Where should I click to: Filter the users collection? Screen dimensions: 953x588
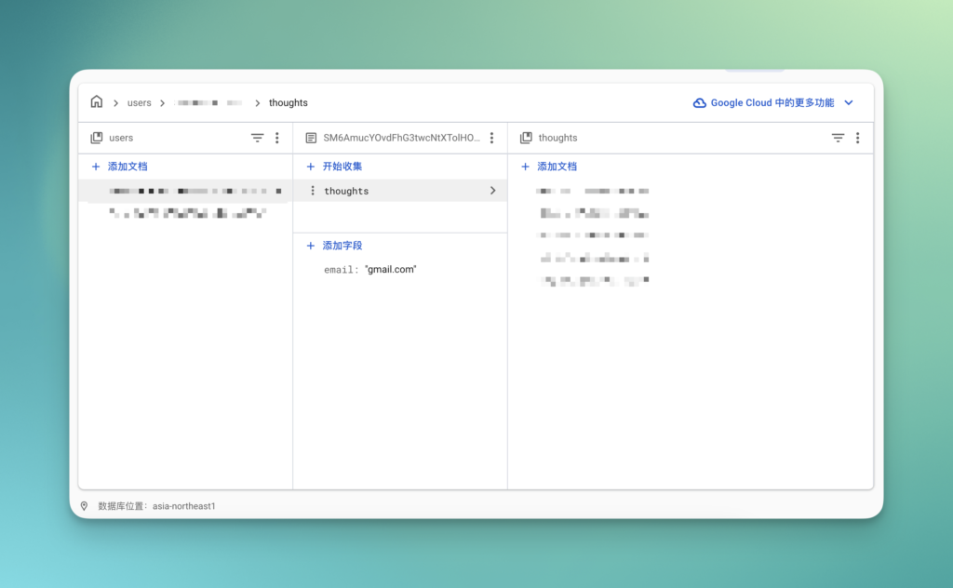(258, 138)
